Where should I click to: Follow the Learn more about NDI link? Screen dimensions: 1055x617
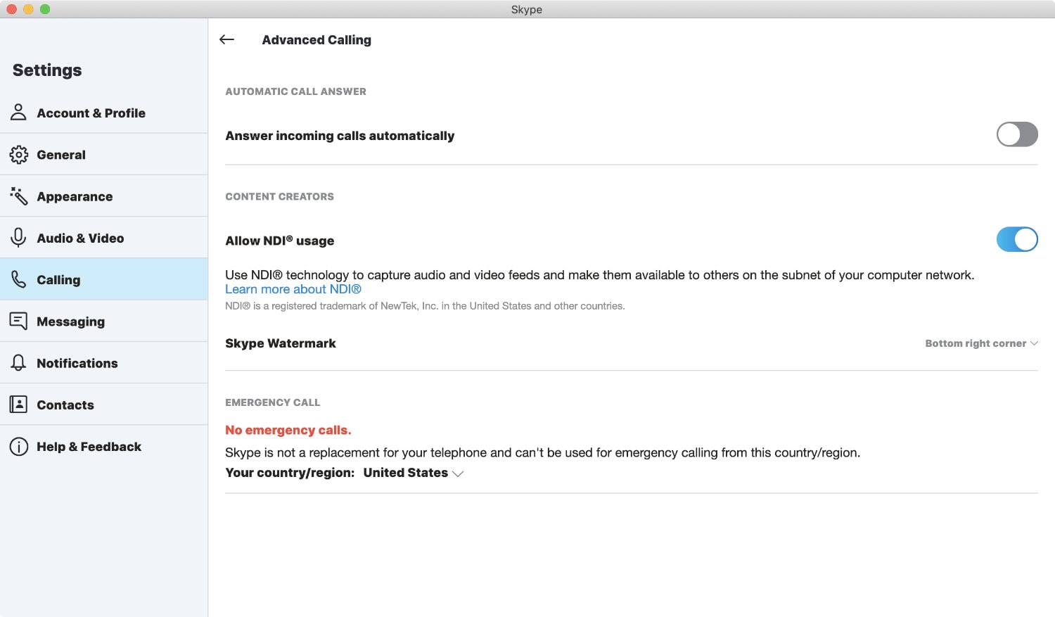pyautogui.click(x=293, y=289)
